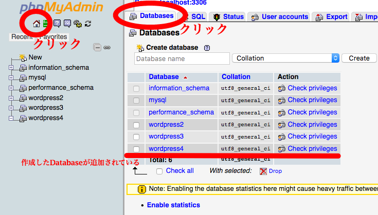Tick the mysql row checkbox
Image resolution: width=378 pixels, height=215 pixels.
click(x=136, y=100)
